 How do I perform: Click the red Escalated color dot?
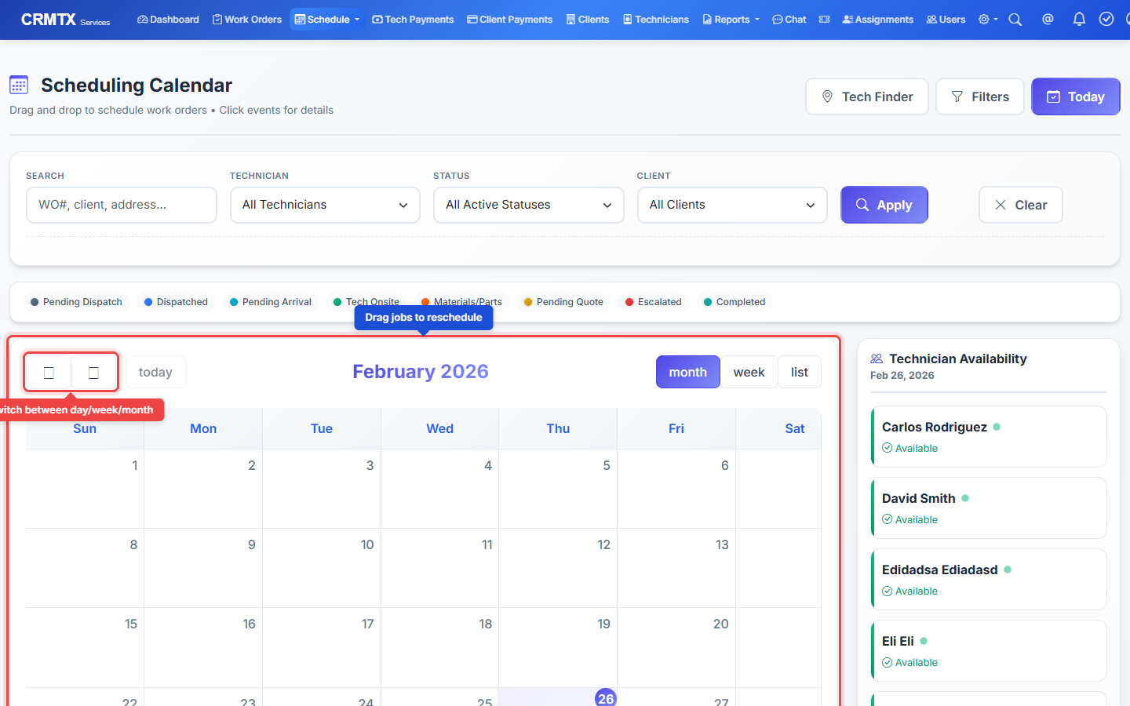629,301
